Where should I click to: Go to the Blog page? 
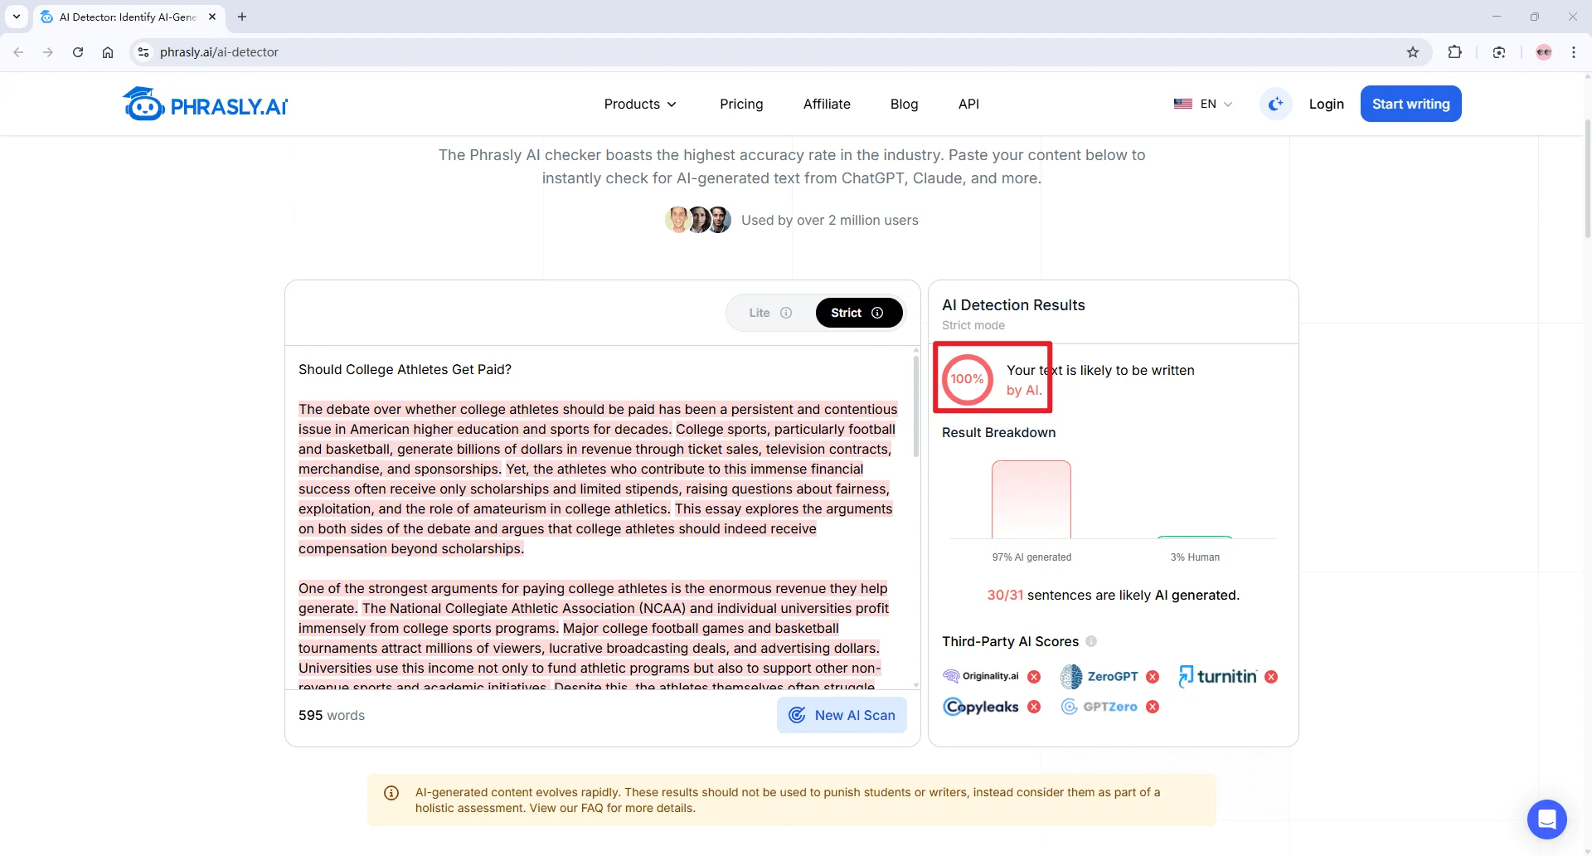(904, 104)
